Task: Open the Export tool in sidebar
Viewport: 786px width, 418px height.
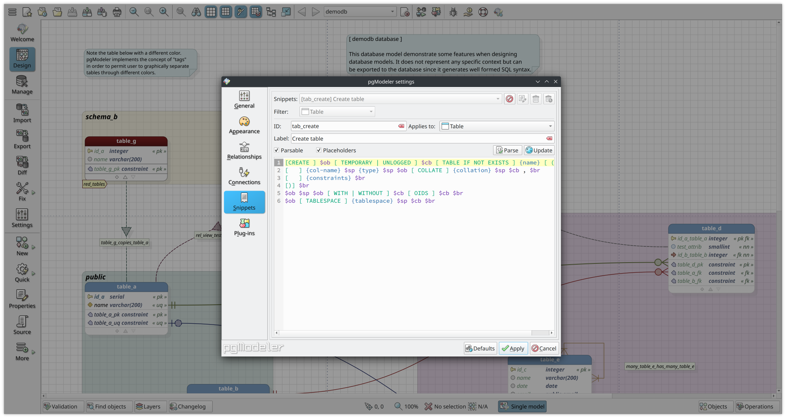Action: 22,140
